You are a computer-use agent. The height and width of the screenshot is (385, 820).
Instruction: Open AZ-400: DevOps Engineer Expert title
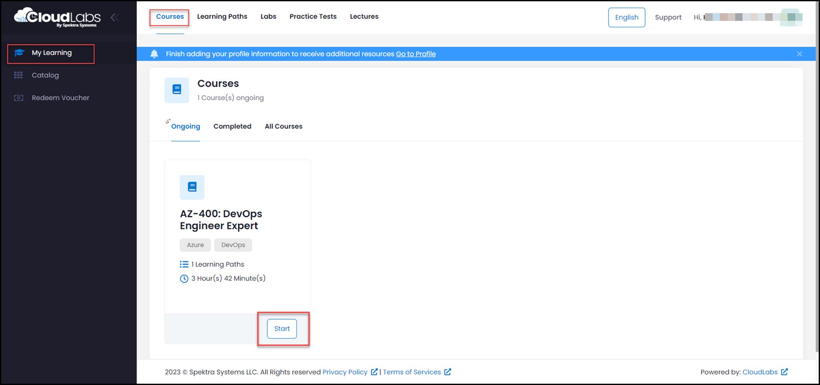click(x=221, y=220)
